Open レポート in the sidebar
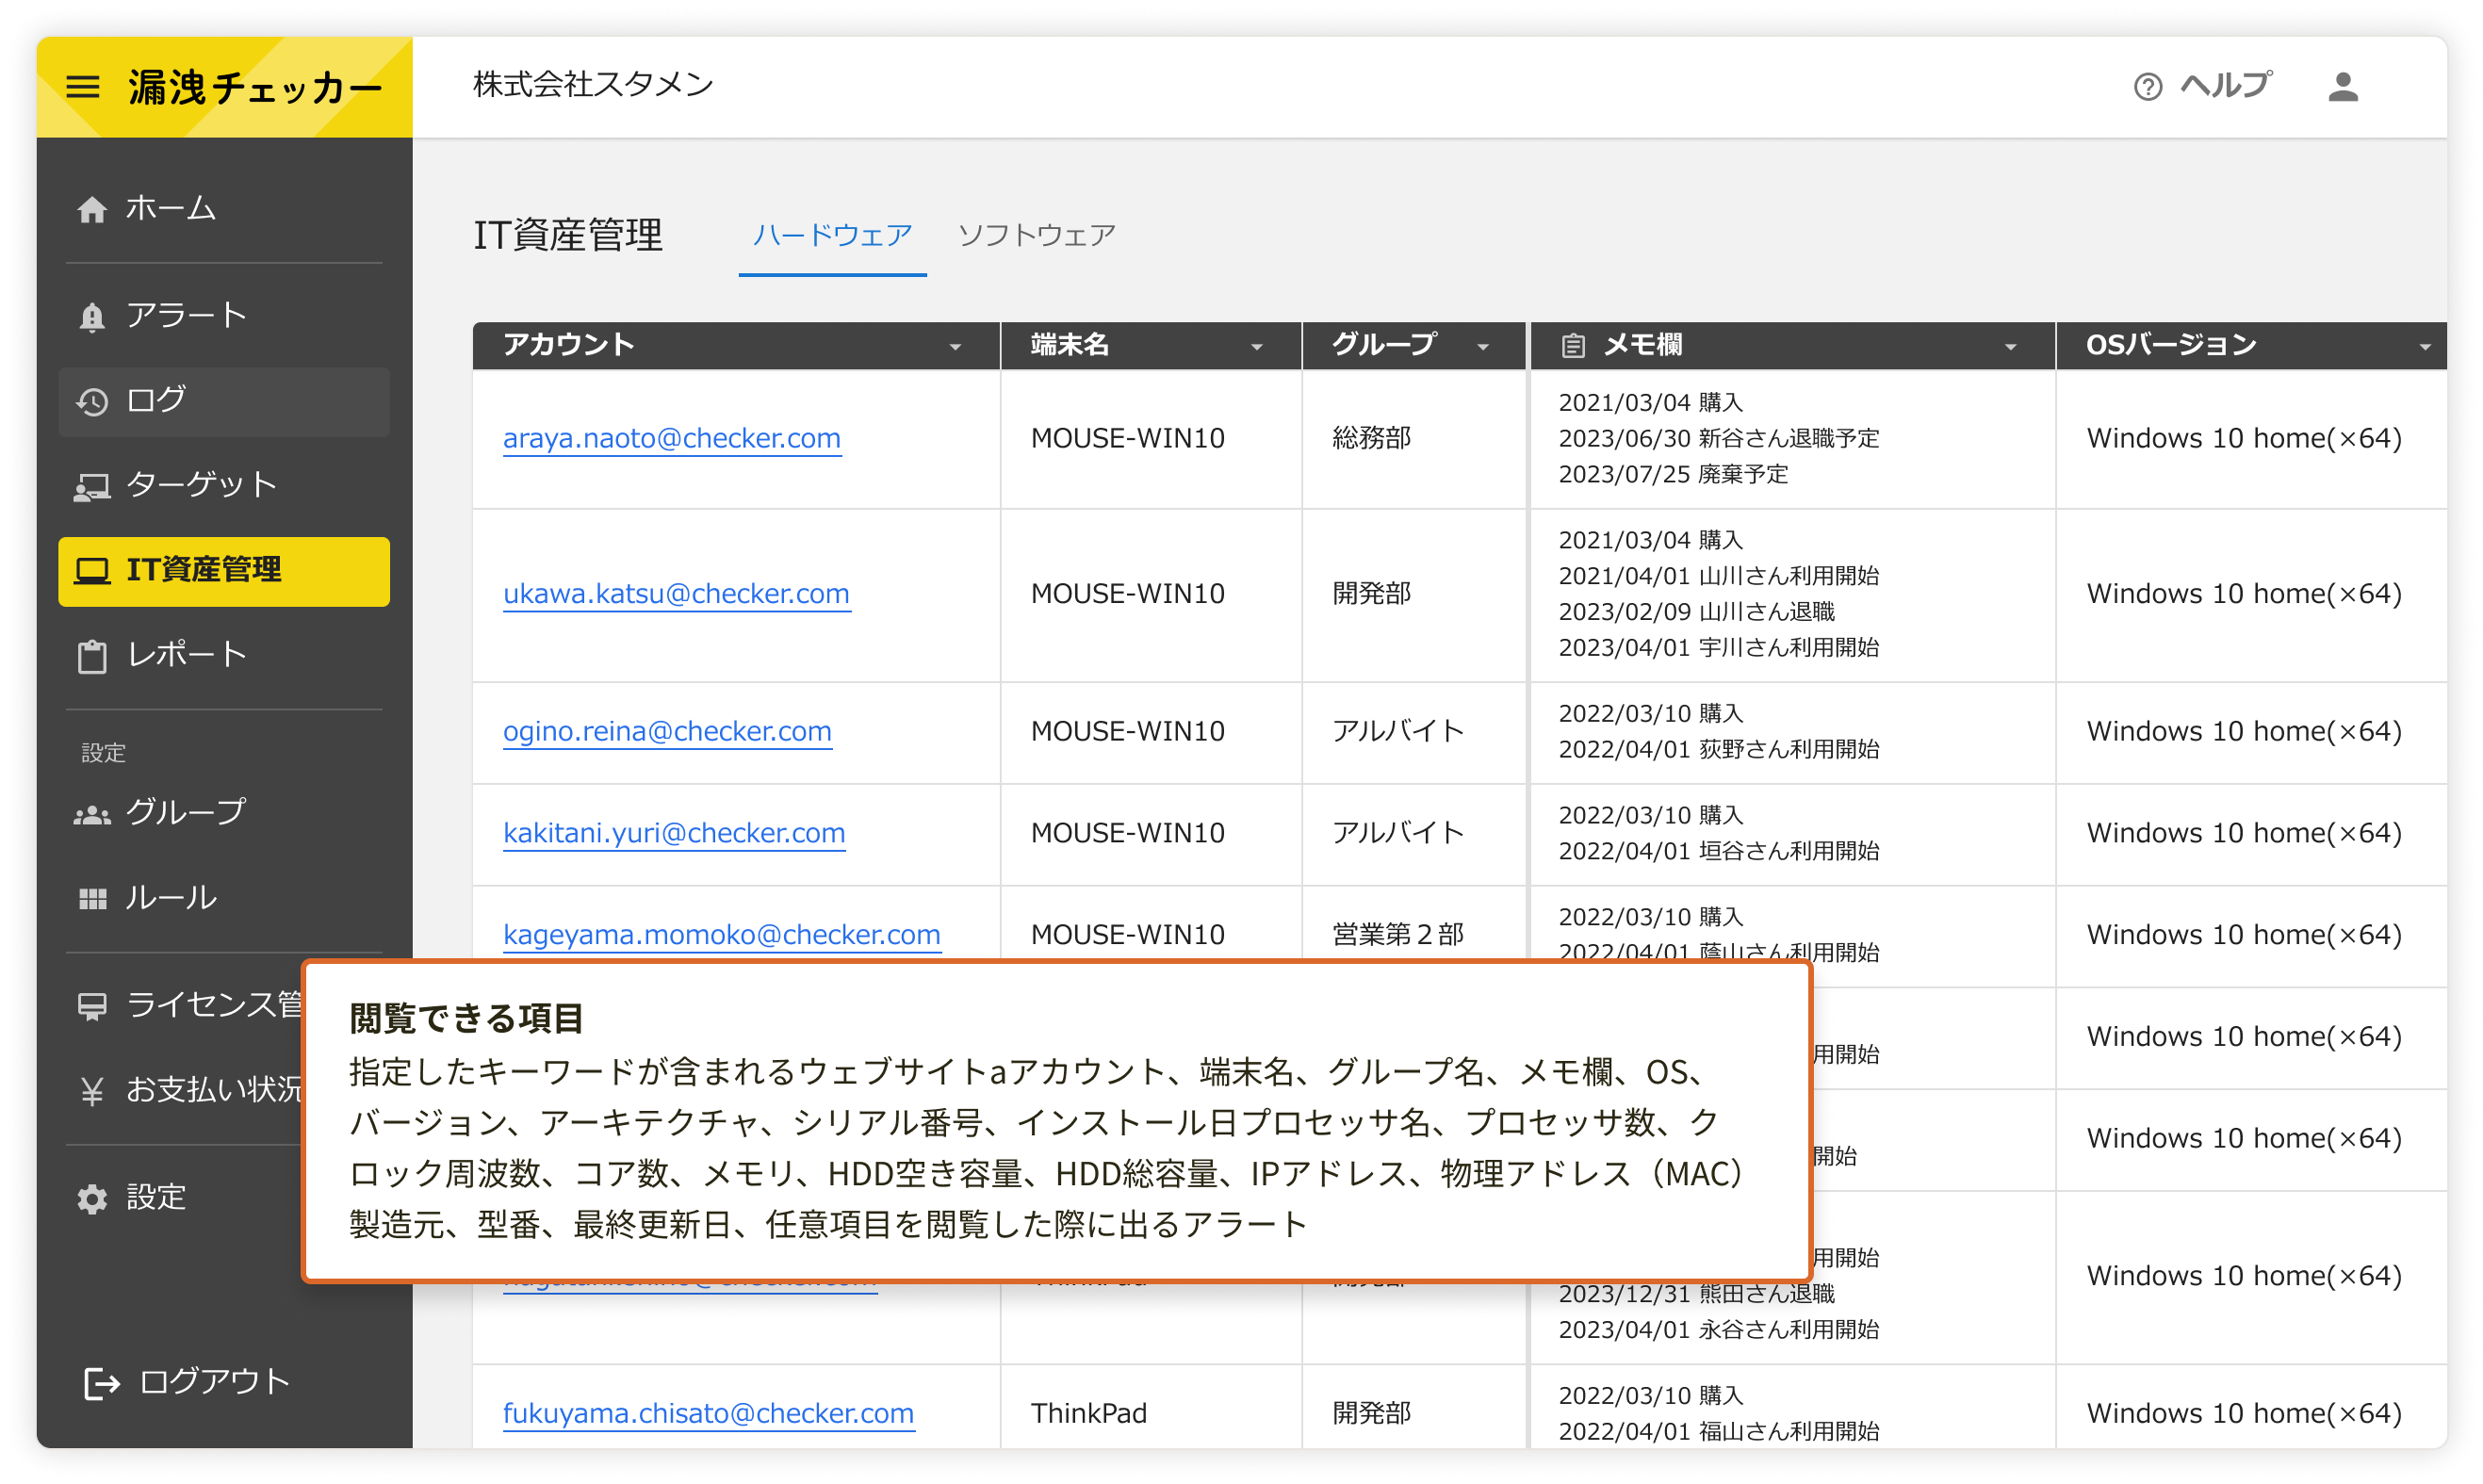Viewport: 2483px width, 1484px height. point(224,656)
